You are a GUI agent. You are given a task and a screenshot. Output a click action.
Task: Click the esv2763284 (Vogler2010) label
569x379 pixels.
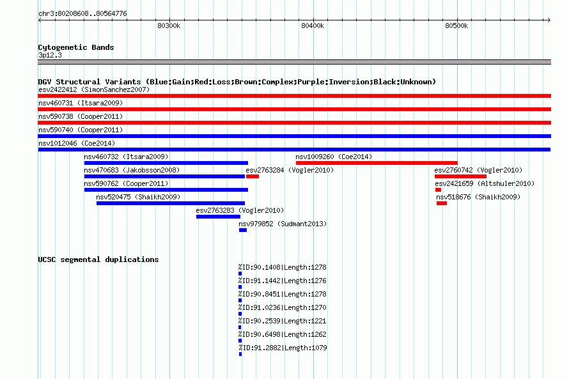pos(290,170)
